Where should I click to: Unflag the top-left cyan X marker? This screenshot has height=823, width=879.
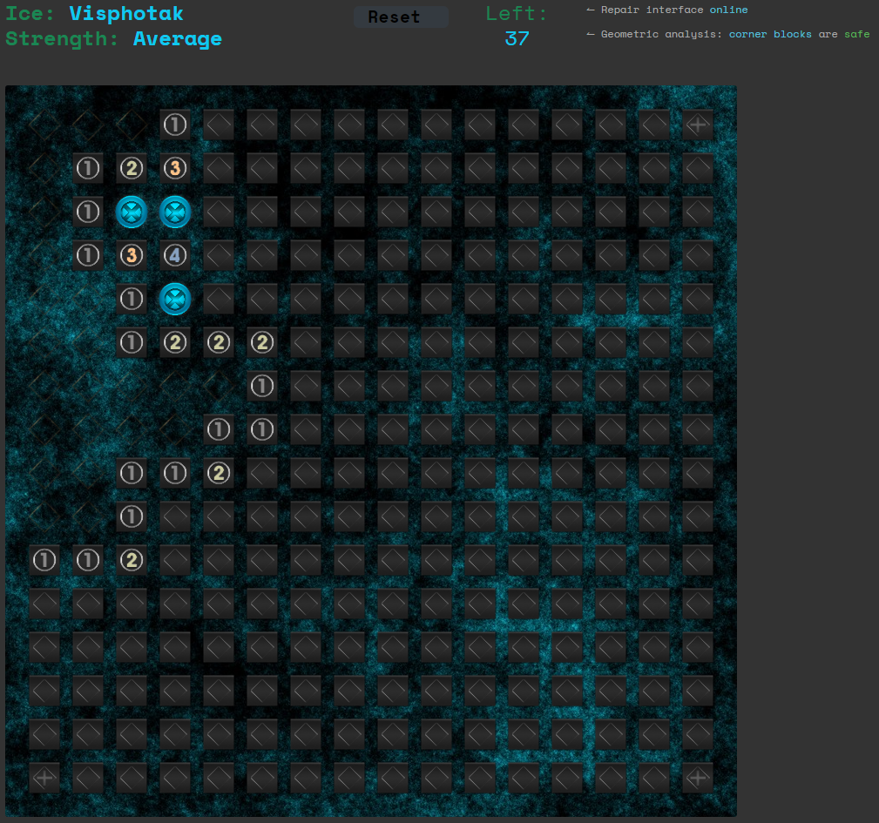coord(132,212)
